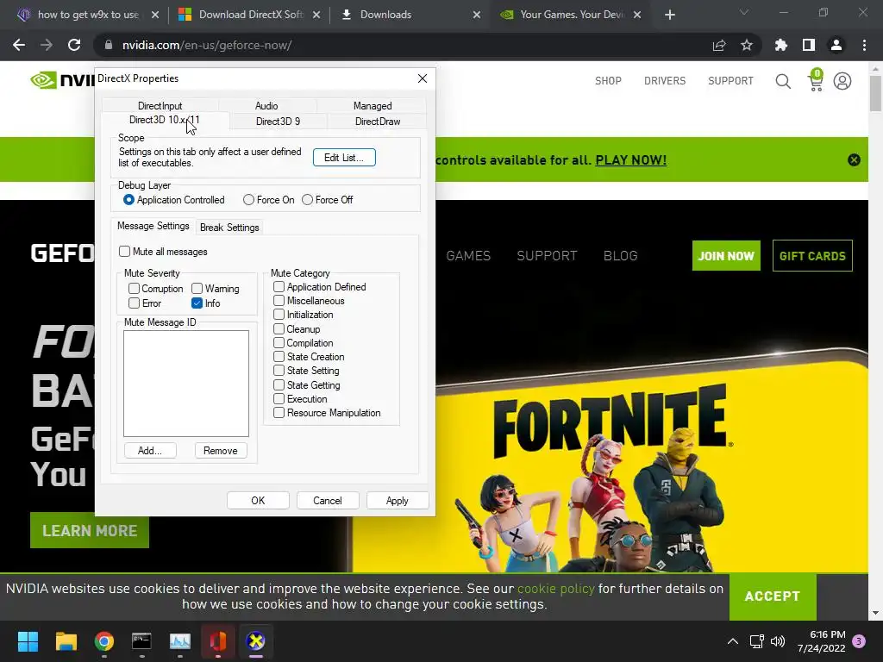Close the DirectX Properties dialog
883x662 pixels.
pos(423,78)
